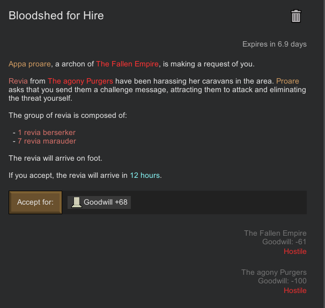The height and width of the screenshot is (308, 325).
Task: Click the orange Proare name link
Action: tap(287, 81)
